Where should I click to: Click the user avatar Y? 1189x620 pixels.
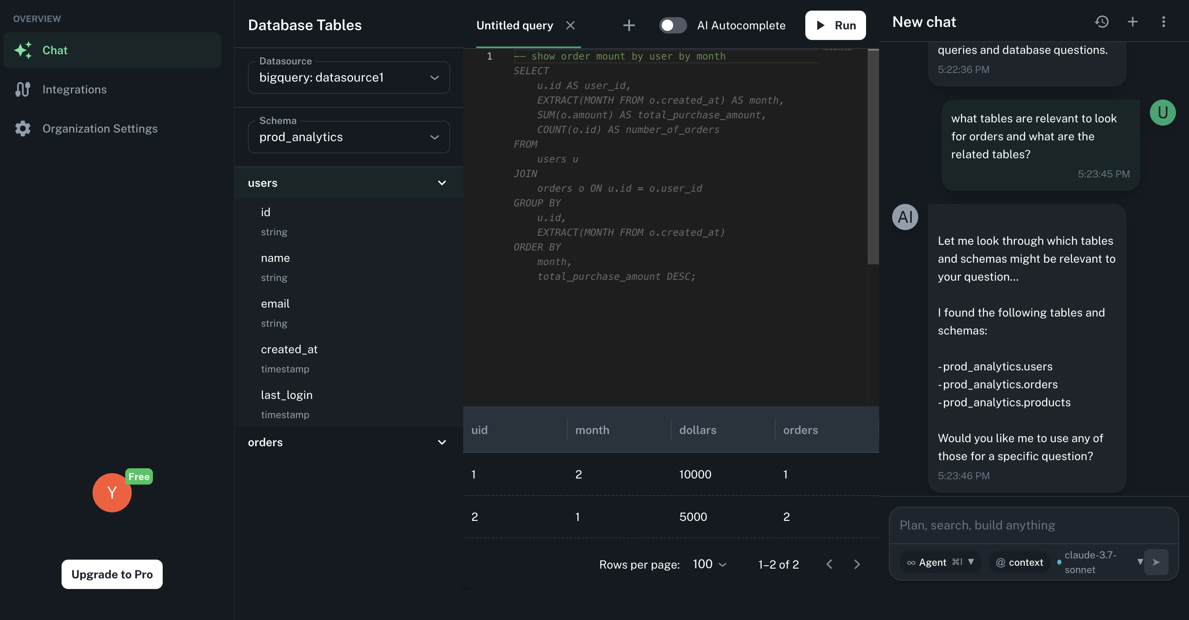112,493
